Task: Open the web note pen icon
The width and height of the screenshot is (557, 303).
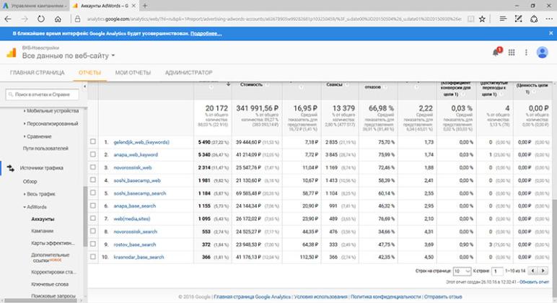Action: [x=518, y=19]
